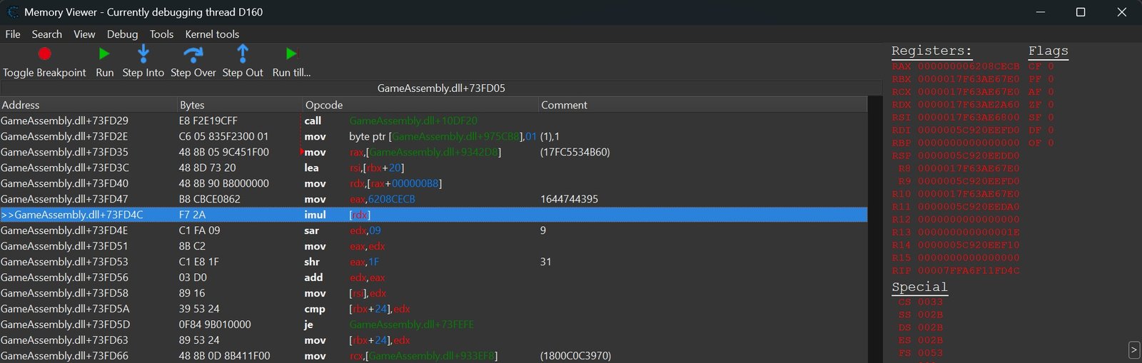Click the Step Over curved arrow icon
The height and width of the screenshot is (363, 1142).
coord(193,54)
